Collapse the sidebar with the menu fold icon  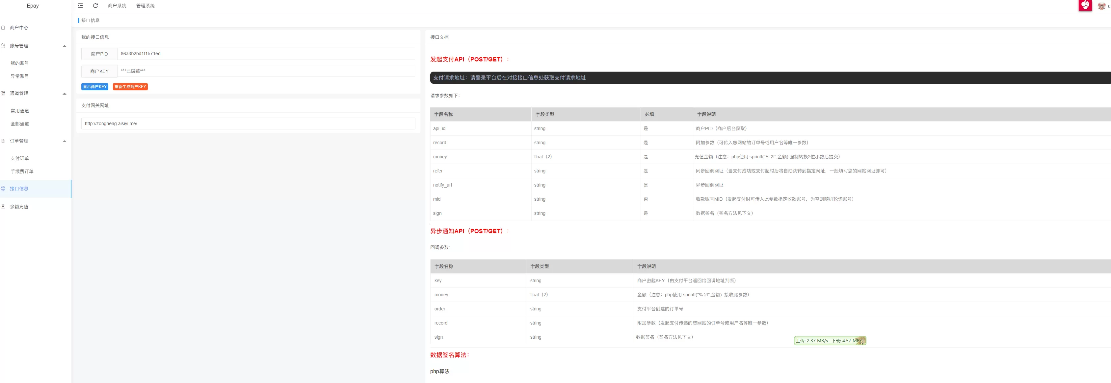point(80,6)
